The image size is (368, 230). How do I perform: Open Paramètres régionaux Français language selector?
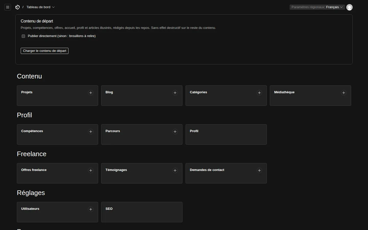[x=317, y=7]
